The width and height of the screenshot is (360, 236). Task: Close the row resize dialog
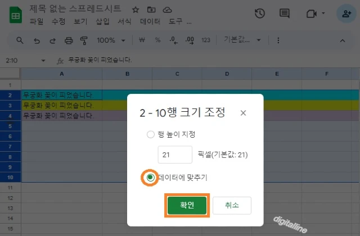point(243,113)
